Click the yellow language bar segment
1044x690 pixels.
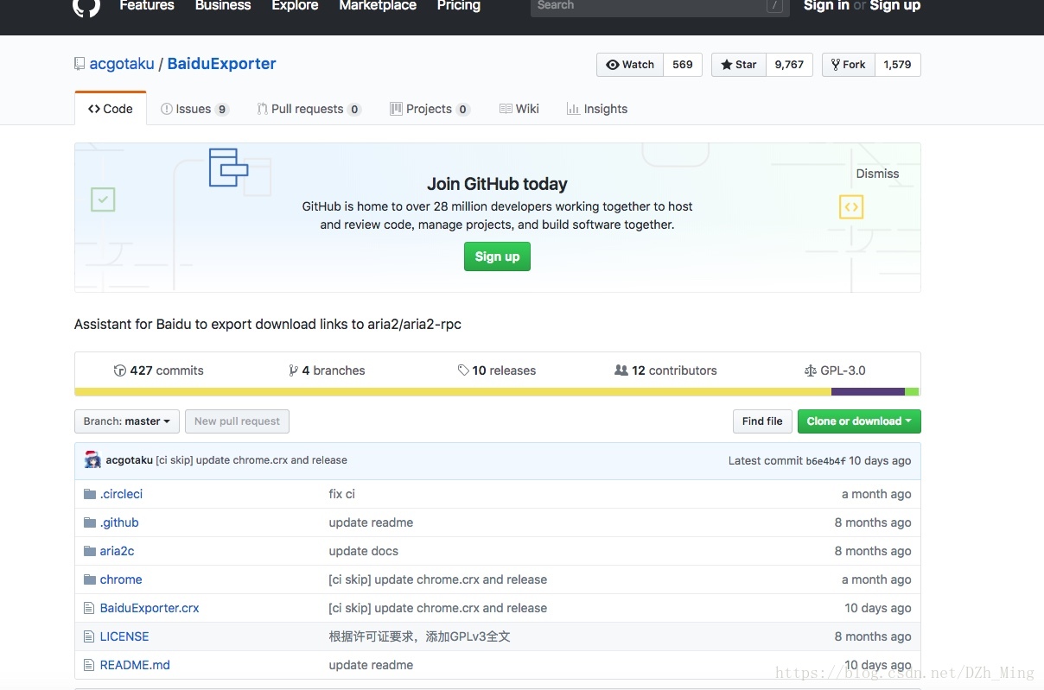pyautogui.click(x=453, y=392)
